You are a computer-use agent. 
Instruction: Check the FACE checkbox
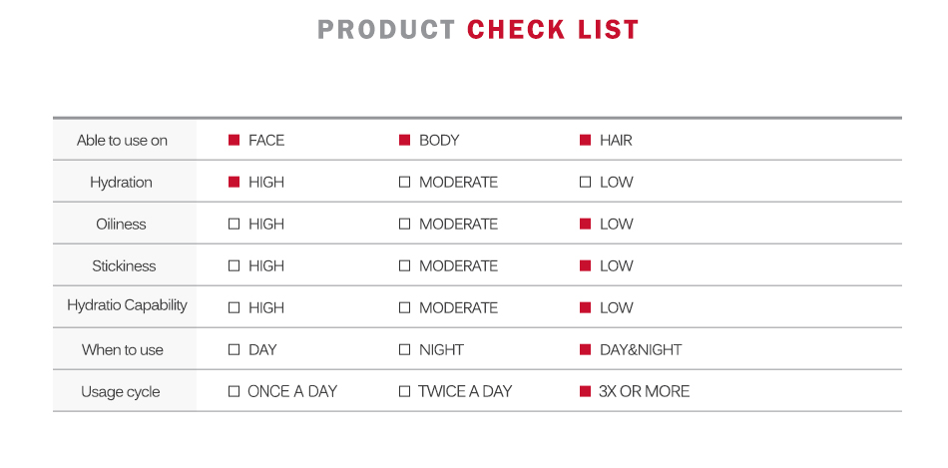pos(235,141)
